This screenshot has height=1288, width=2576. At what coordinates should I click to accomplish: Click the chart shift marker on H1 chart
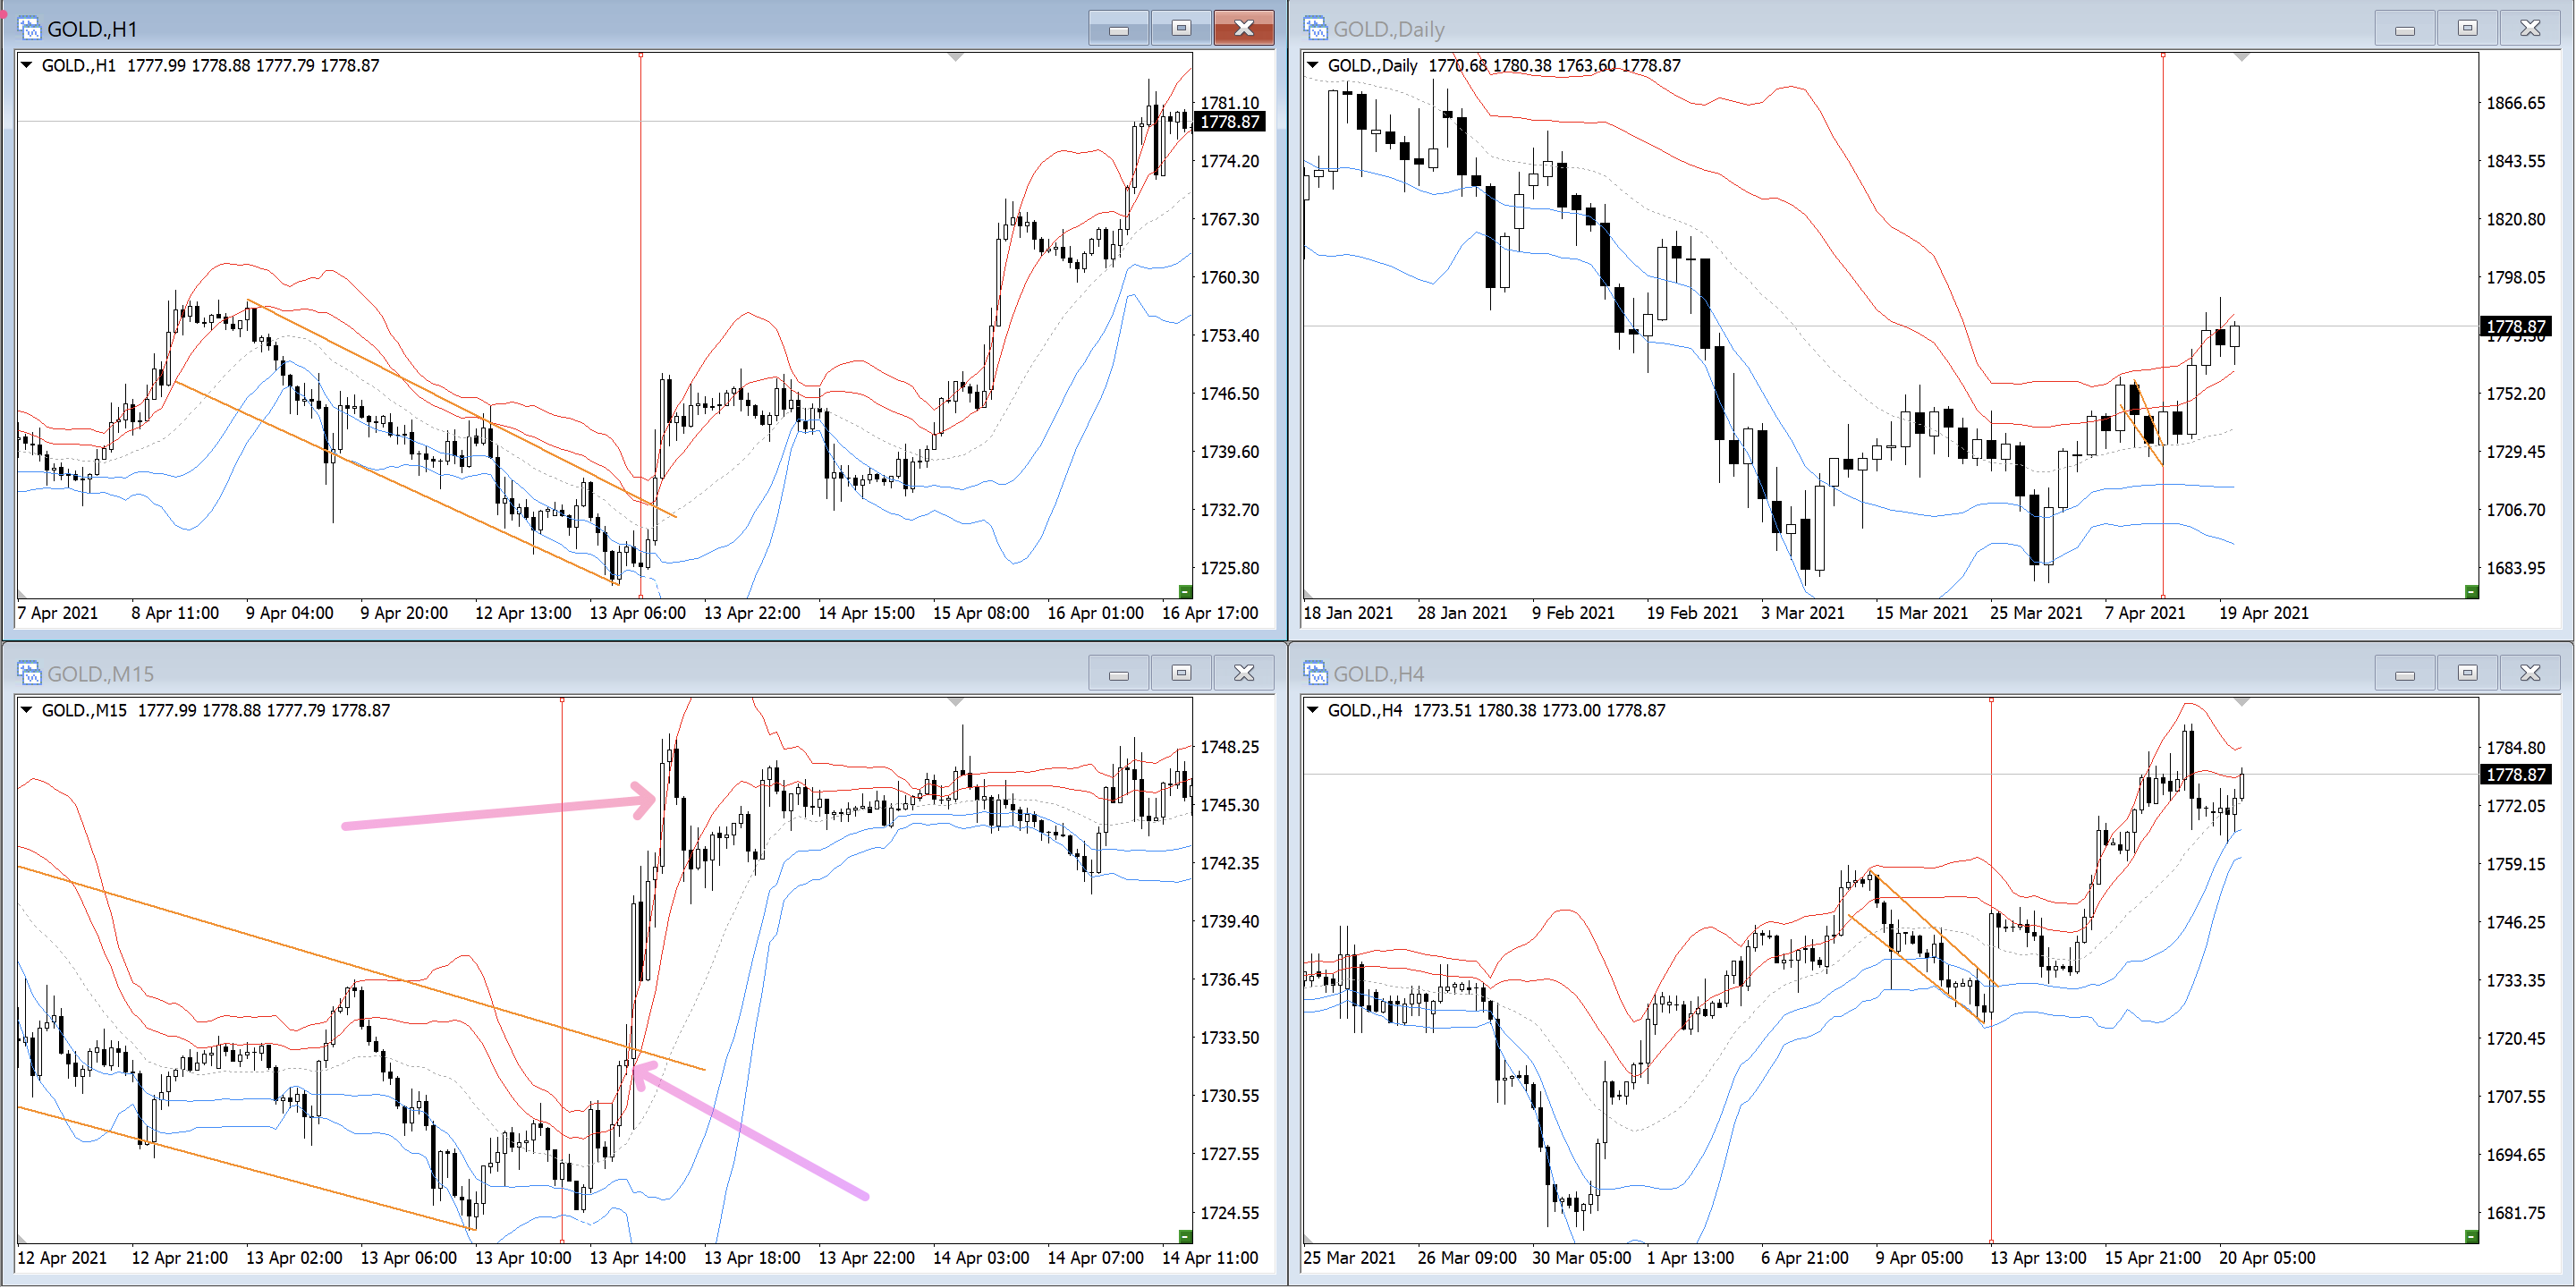[956, 58]
